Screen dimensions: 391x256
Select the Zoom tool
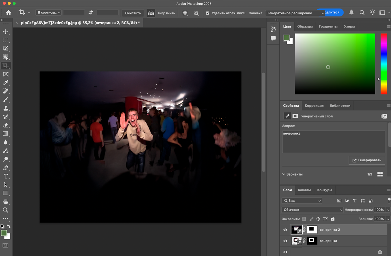tap(5, 210)
